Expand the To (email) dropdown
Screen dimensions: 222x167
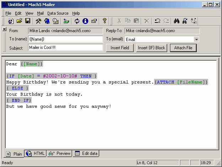pos(196,40)
